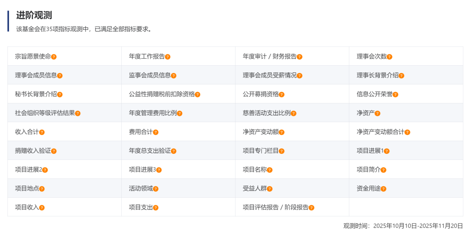The height and width of the screenshot is (239, 471).
Task: Open help icon for 项目进展1
Action: click(x=386, y=151)
